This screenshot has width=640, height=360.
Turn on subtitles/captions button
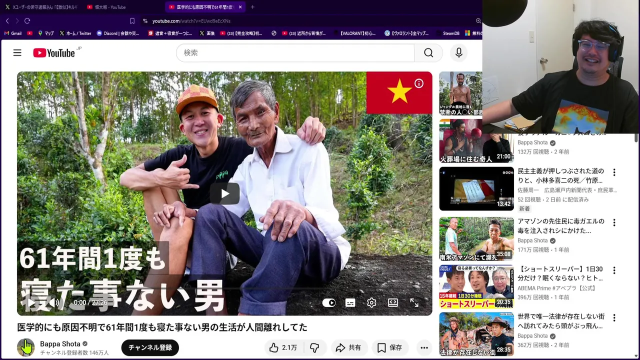point(350,302)
